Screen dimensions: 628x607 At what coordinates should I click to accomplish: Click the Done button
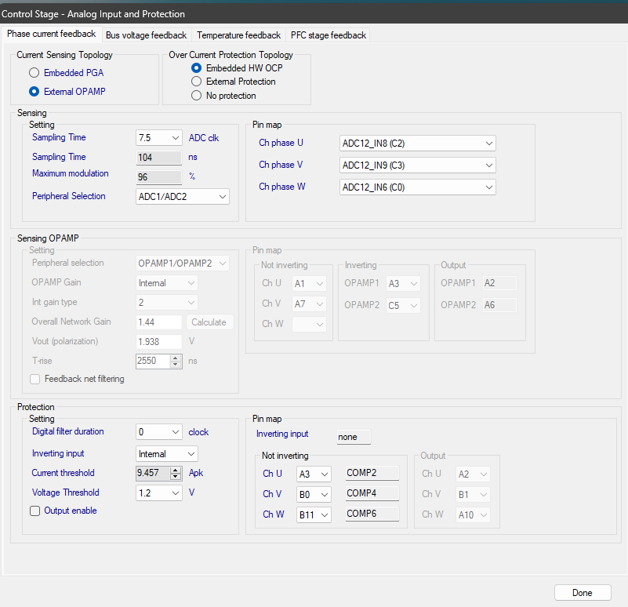[x=582, y=593]
